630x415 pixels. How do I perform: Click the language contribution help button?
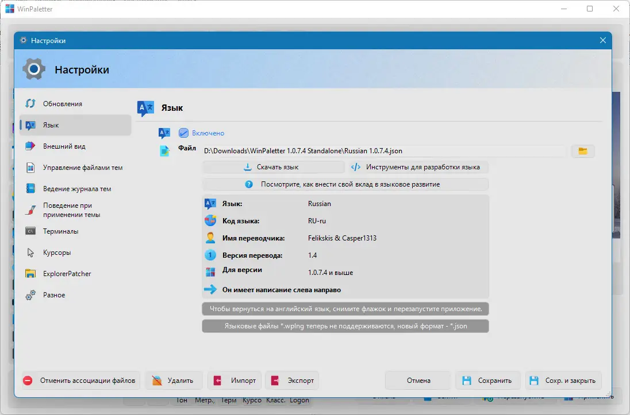pos(345,184)
